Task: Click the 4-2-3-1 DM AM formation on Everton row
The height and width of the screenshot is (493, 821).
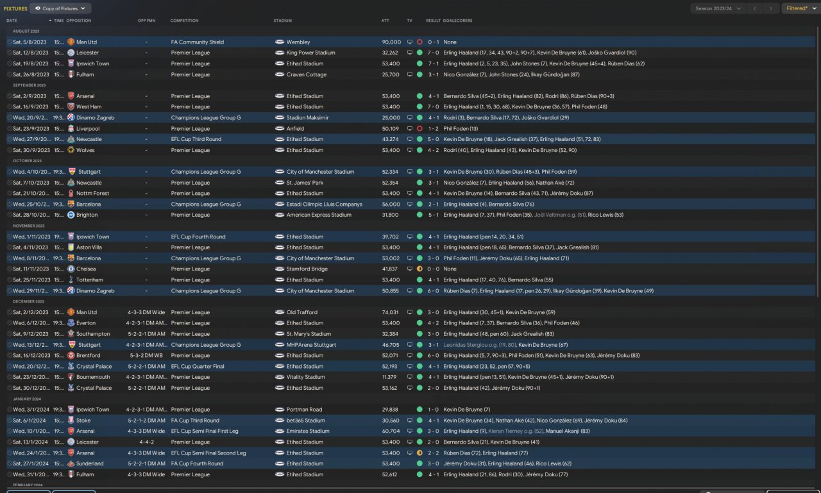Action: click(x=146, y=323)
